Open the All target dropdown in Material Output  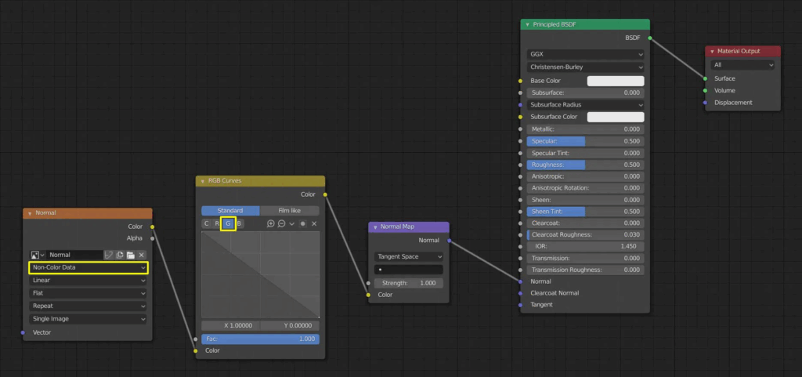742,65
